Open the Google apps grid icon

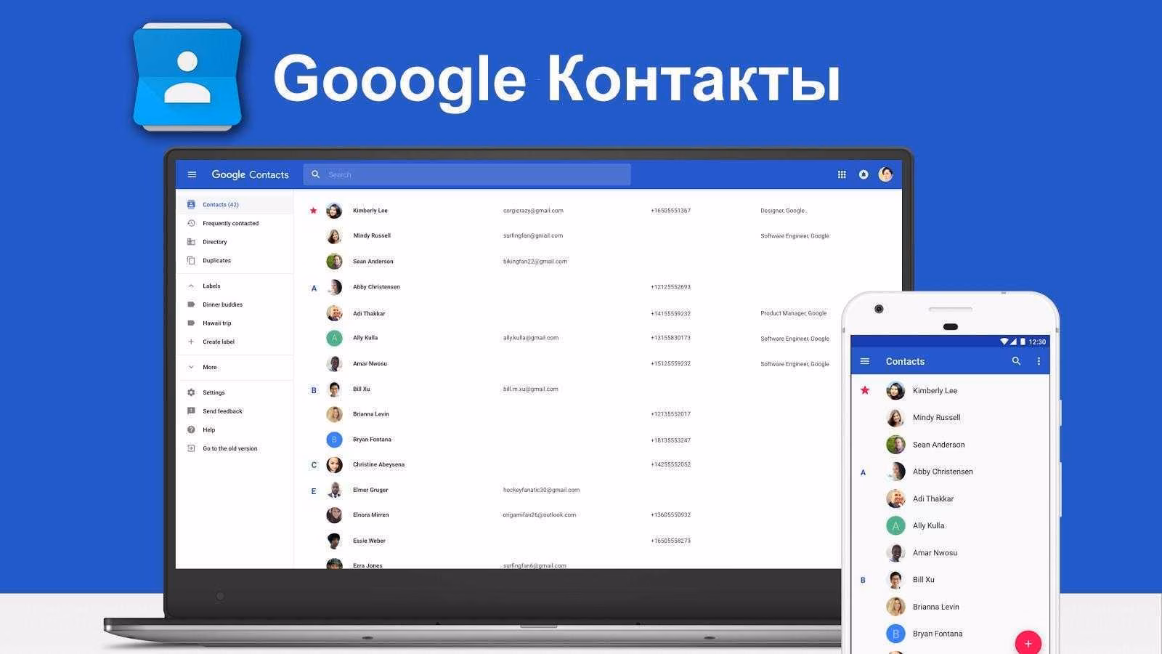tap(842, 174)
